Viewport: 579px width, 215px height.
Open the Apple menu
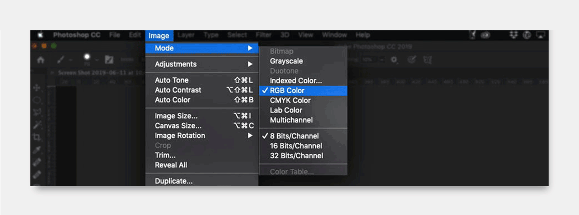pos(40,35)
